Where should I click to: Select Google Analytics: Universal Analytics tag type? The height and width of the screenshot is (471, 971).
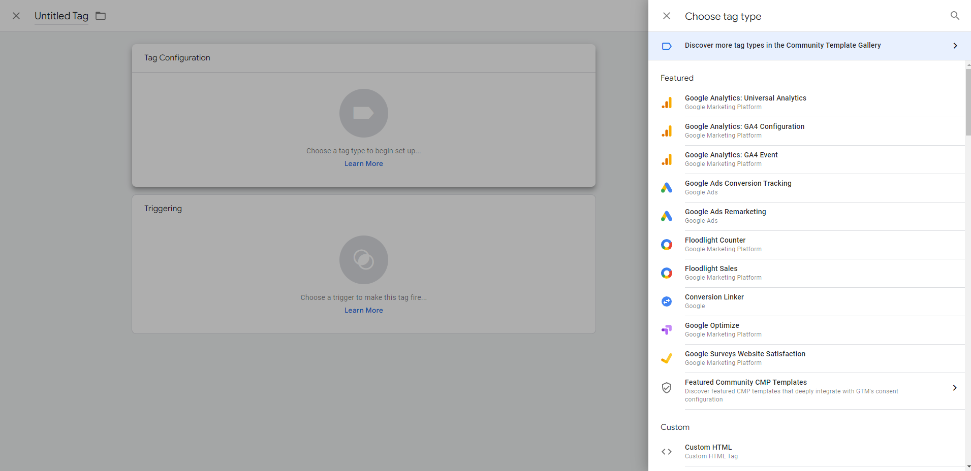tap(807, 103)
